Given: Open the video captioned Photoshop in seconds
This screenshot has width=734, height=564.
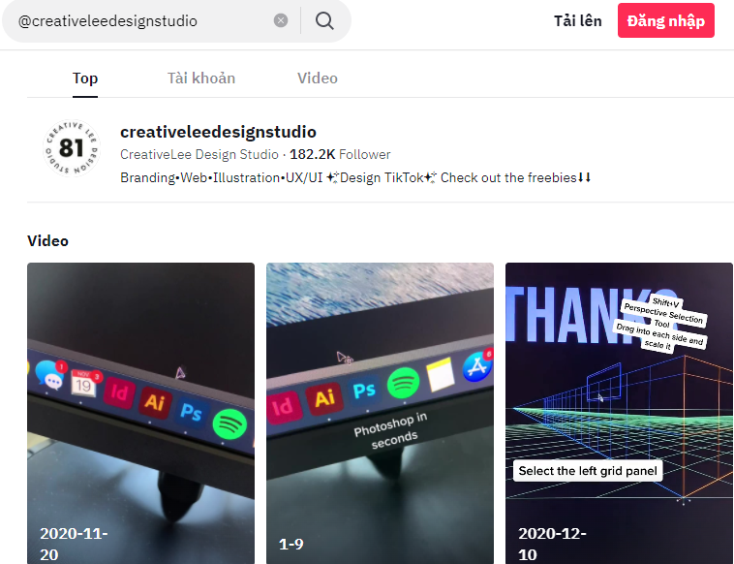Looking at the screenshot, I should click(380, 413).
